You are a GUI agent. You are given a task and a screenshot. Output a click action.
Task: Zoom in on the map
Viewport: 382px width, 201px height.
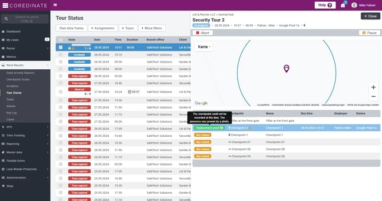coord(373,87)
